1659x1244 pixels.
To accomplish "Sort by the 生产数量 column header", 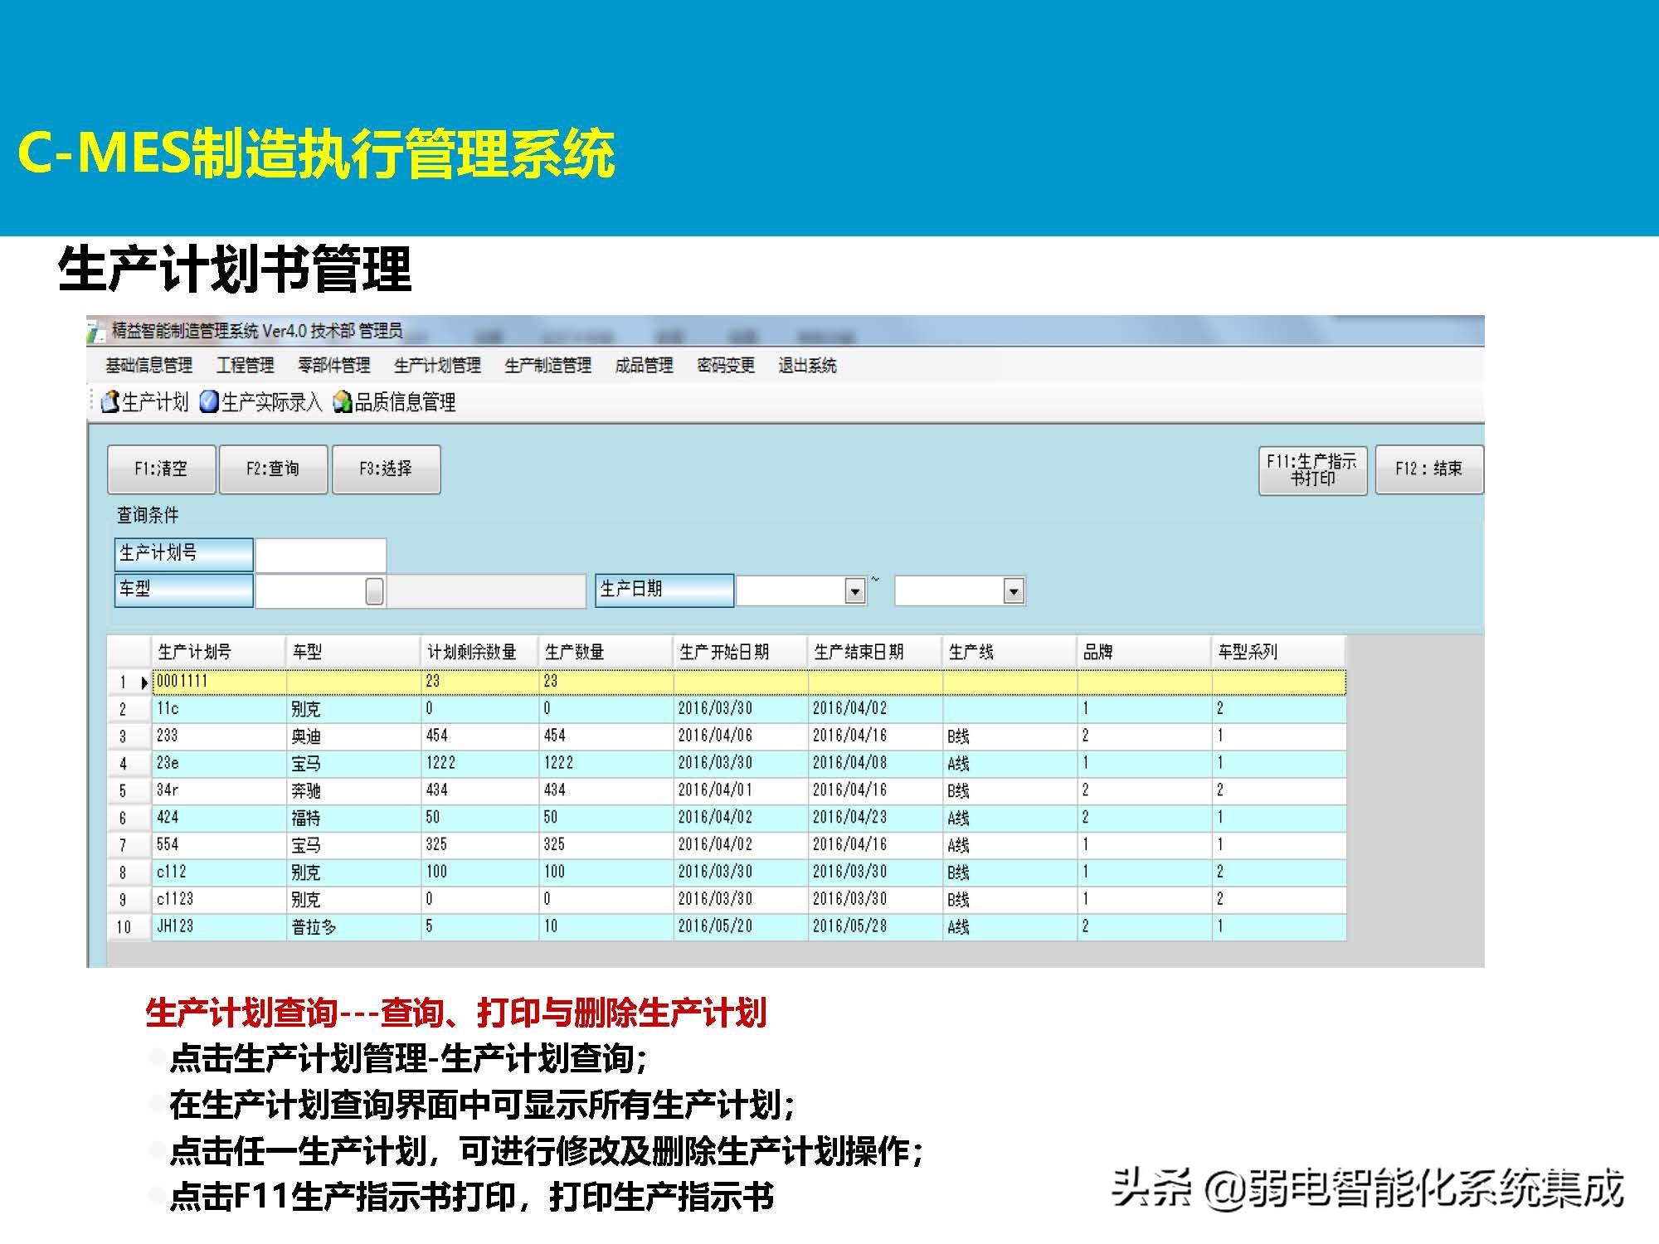I will pos(606,652).
